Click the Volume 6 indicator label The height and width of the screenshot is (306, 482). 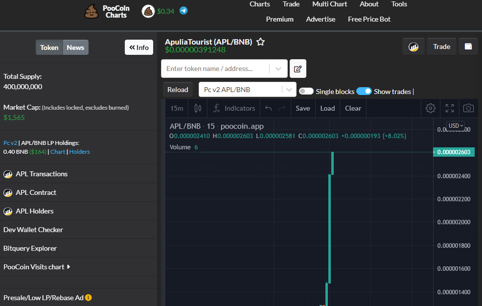[184, 147]
